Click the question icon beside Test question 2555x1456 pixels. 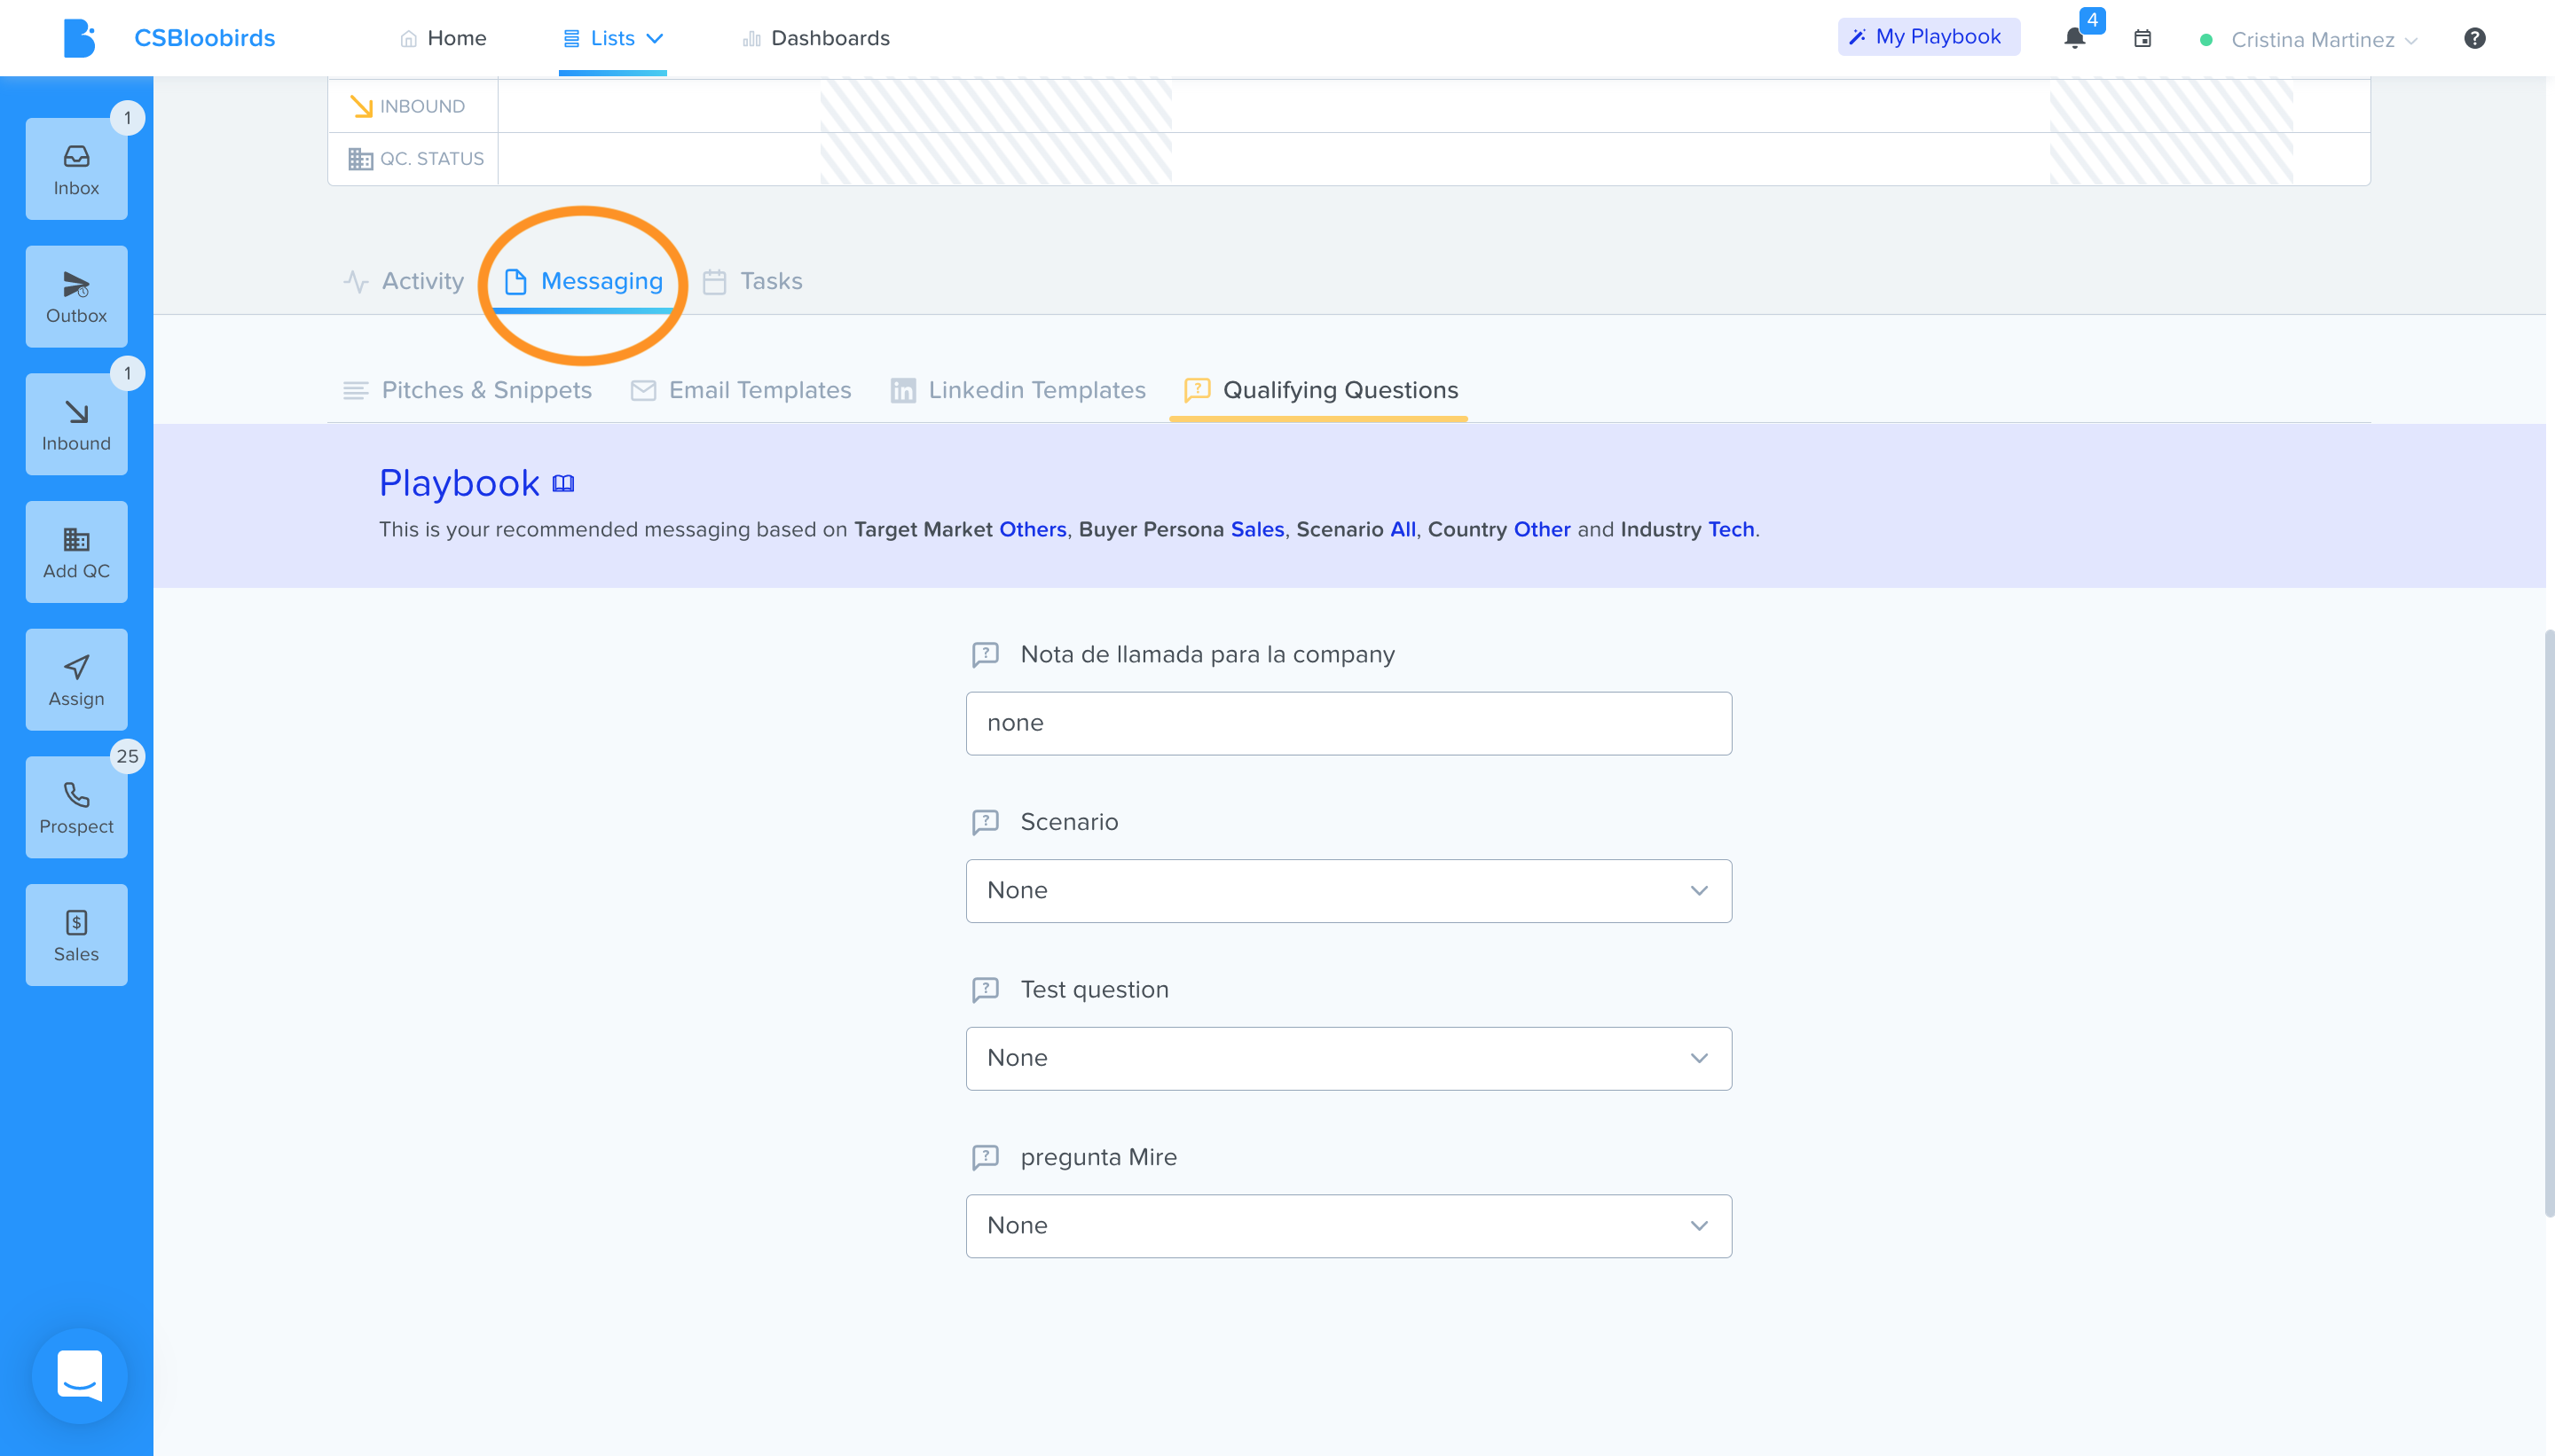986,990
